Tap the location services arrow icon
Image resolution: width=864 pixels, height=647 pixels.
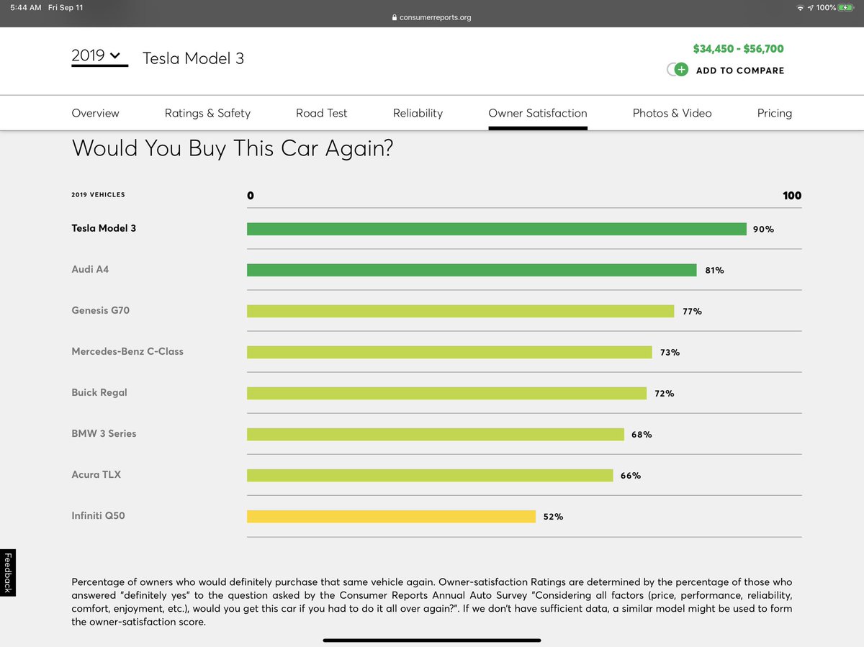point(811,7)
